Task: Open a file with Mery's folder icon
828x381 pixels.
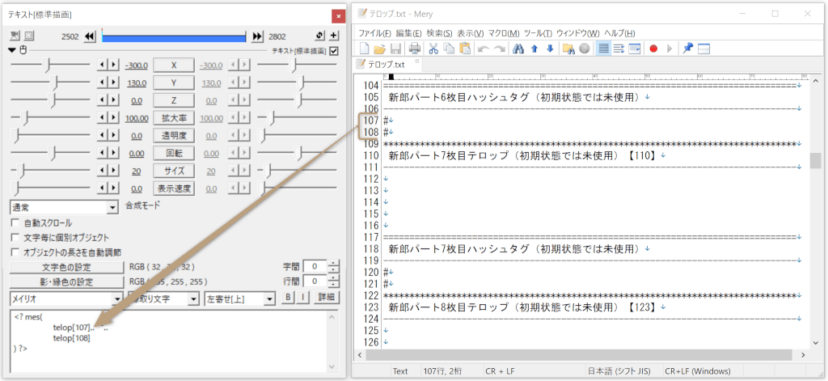Action: [x=380, y=49]
